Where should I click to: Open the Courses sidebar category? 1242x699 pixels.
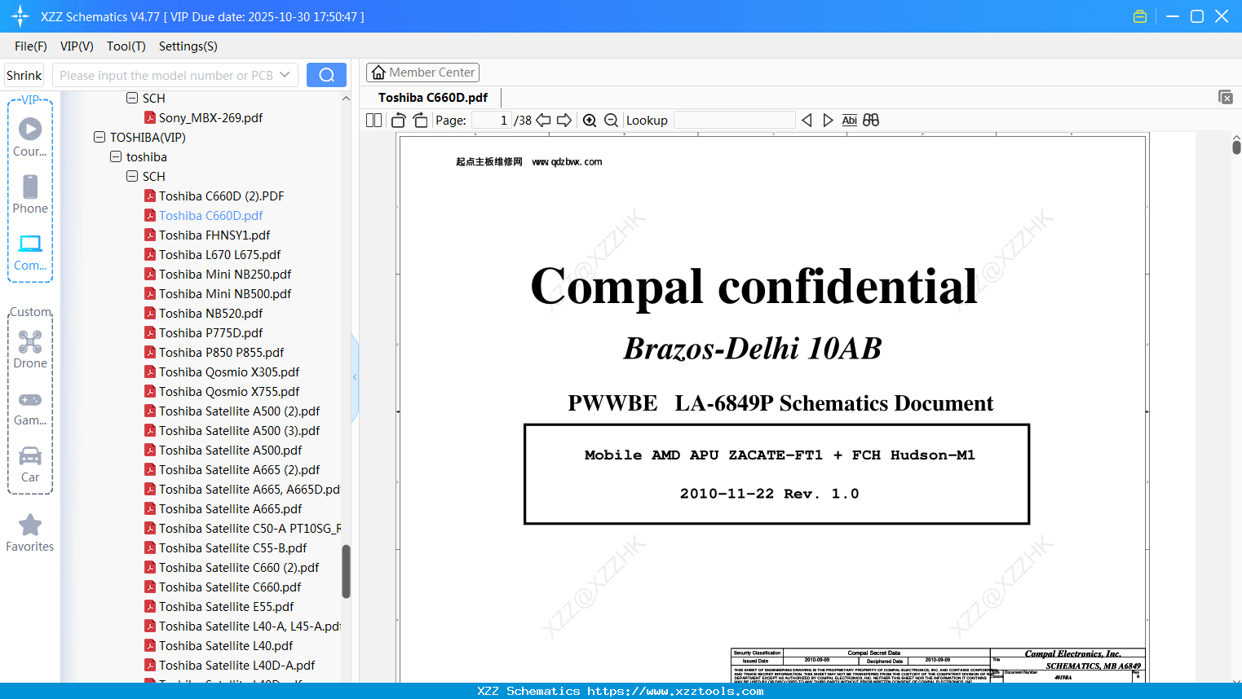tap(30, 137)
